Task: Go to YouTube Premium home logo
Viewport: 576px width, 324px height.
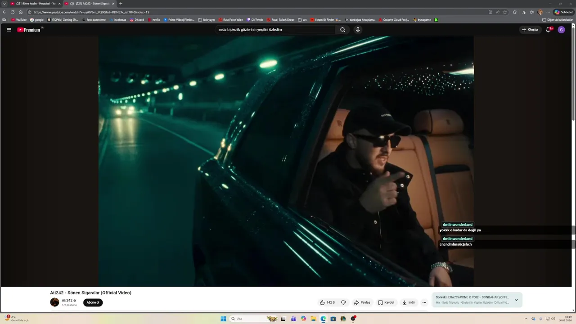Action: click(29, 30)
